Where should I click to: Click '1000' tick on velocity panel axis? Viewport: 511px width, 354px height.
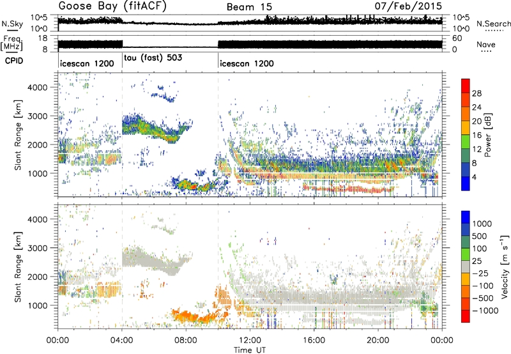pos(37,305)
